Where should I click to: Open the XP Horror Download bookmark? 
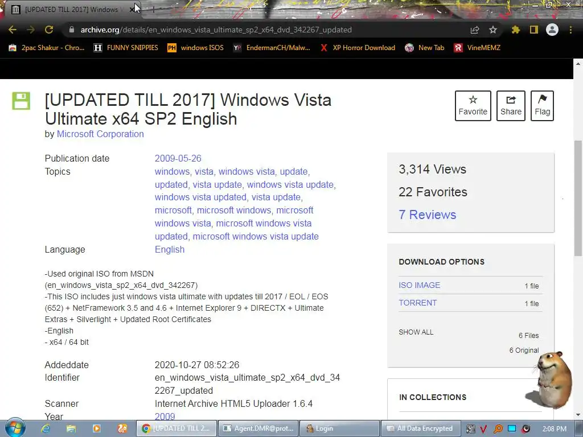point(358,48)
